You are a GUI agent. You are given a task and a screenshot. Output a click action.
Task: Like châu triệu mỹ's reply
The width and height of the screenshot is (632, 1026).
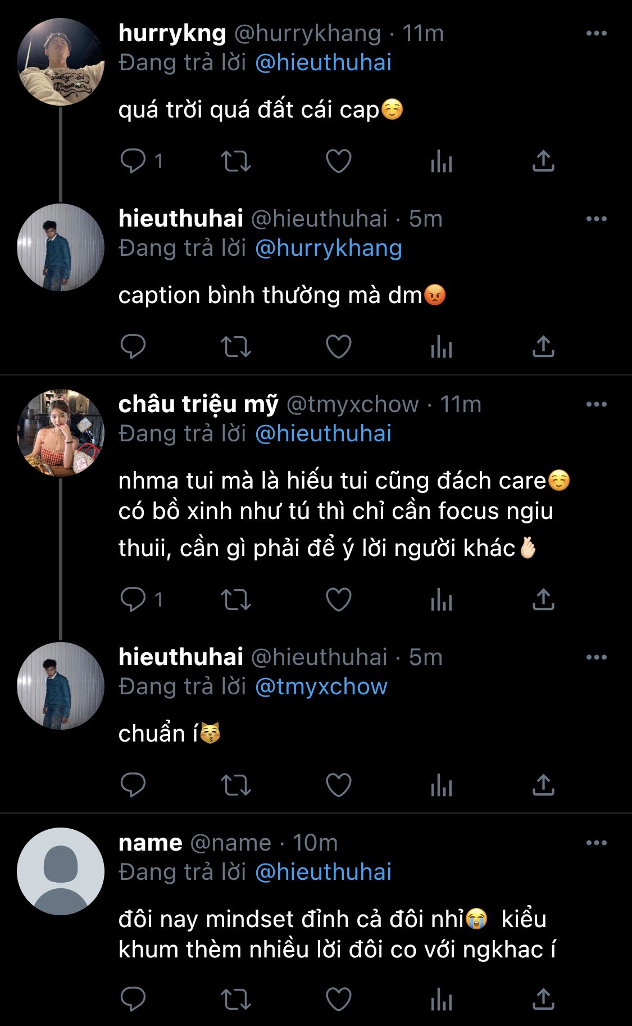(339, 599)
